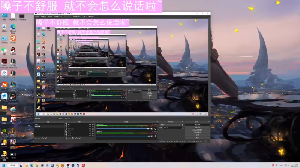The height and width of the screenshot is (168, 300).
Task: Remove the selected scene with minus icon
Action: [x=39, y=138]
